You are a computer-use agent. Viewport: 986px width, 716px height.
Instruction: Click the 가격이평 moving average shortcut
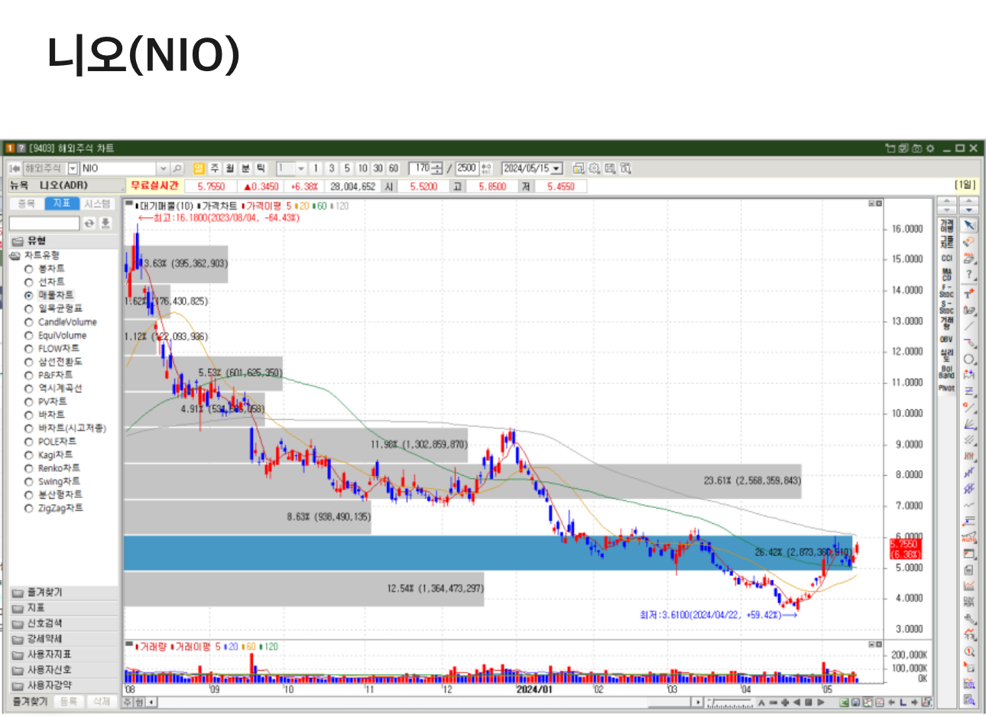click(946, 226)
